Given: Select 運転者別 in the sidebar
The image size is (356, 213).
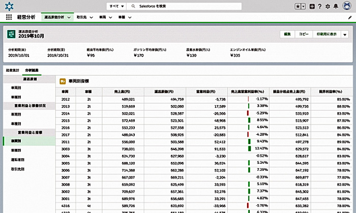Looking at the screenshot, I should coord(18,160).
